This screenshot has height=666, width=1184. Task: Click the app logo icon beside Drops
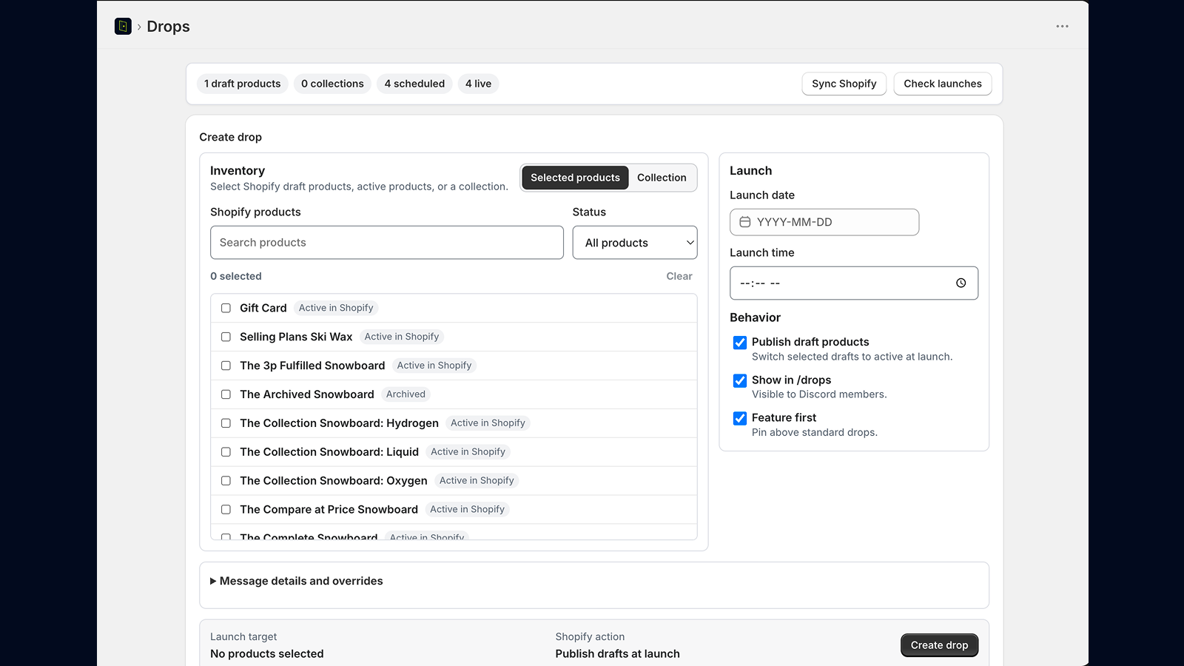point(123,27)
